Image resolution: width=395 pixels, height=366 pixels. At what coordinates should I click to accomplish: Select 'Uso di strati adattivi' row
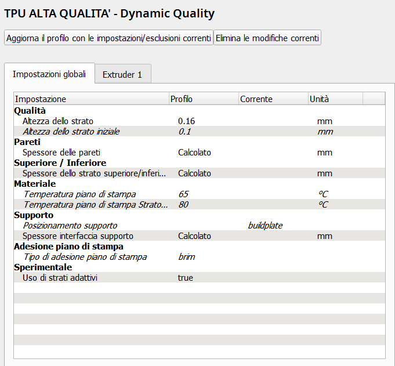[60, 278]
